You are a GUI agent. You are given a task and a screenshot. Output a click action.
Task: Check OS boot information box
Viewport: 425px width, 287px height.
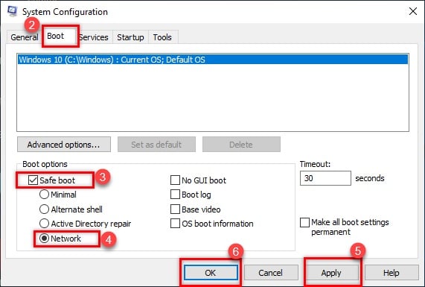coord(175,224)
